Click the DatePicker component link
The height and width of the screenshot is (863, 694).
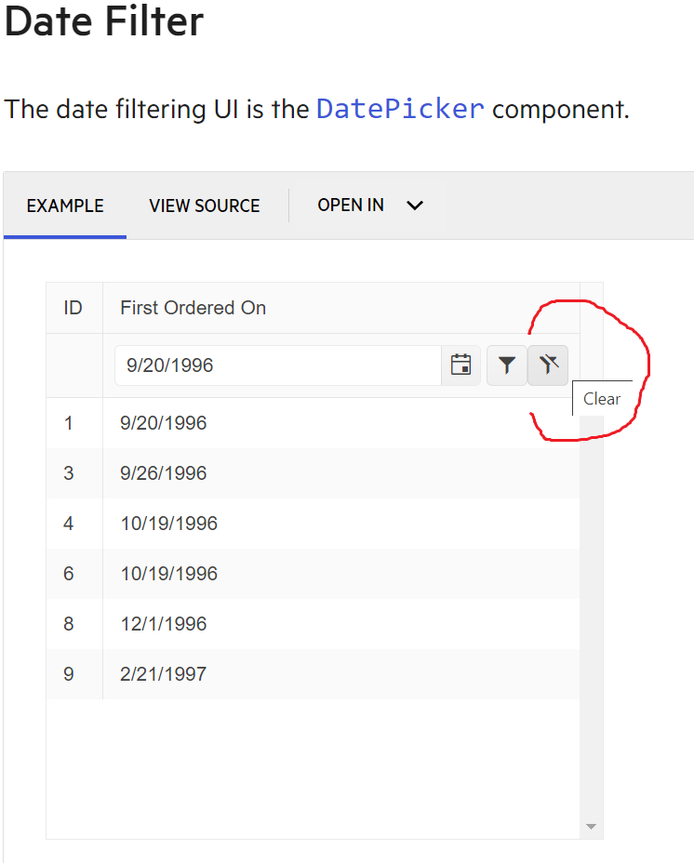(x=400, y=109)
